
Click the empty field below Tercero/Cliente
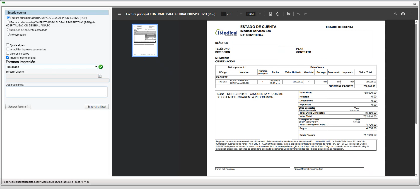click(57, 80)
